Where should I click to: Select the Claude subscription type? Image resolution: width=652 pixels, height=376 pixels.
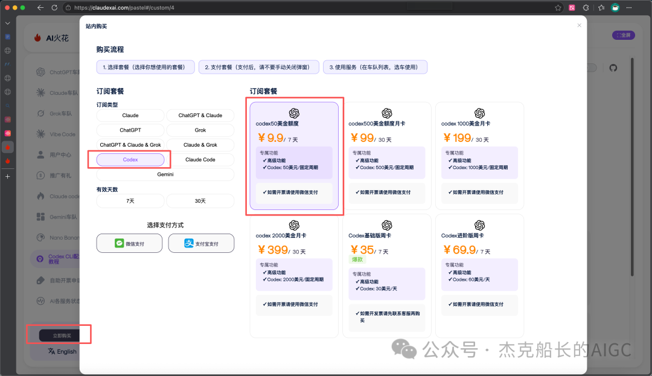click(130, 115)
